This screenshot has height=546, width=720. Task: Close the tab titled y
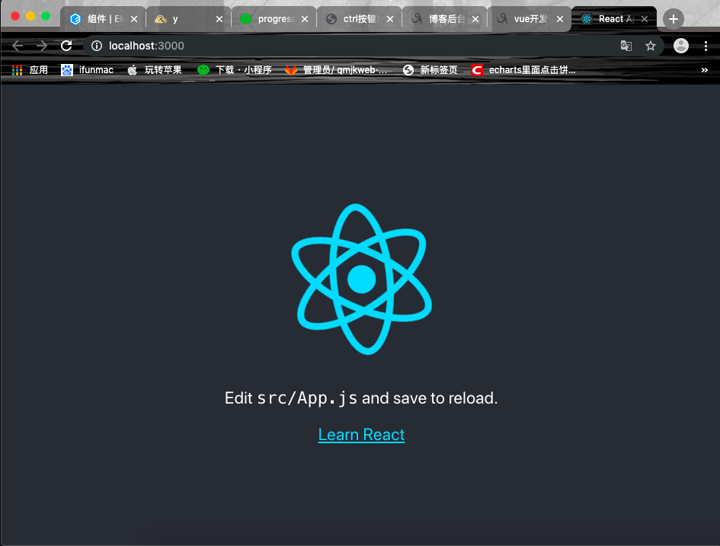click(219, 19)
